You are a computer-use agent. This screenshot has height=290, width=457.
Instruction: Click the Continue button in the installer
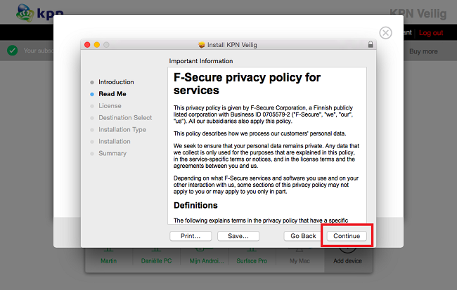(347, 236)
